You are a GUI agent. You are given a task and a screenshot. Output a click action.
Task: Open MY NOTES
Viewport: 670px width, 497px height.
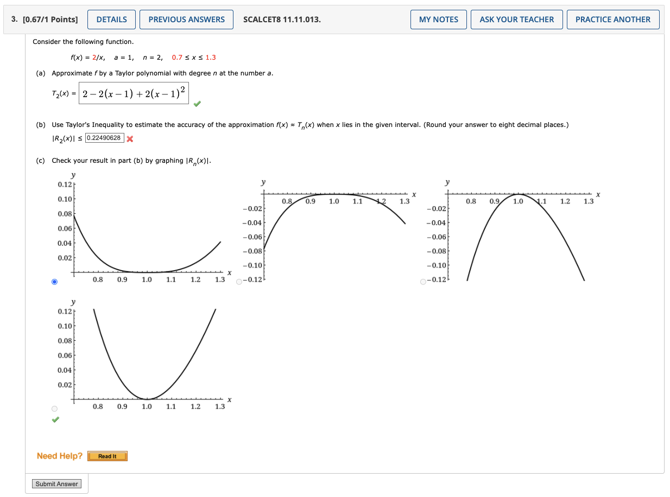point(438,19)
